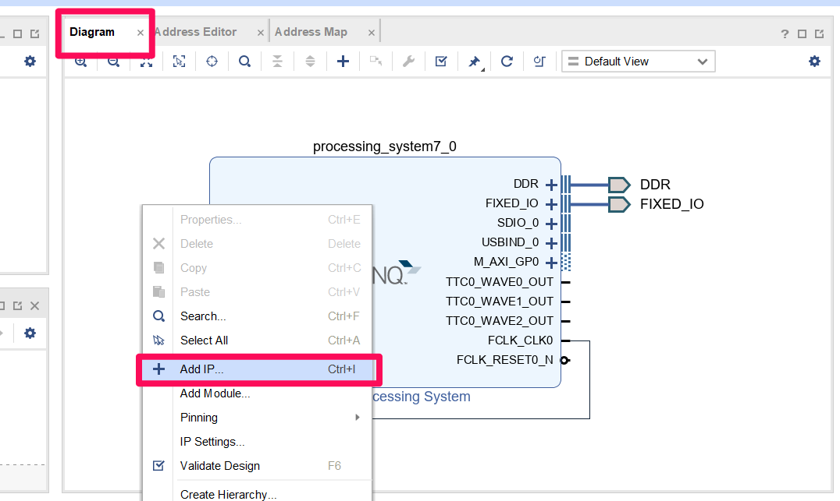Viewport: 840px width, 501px height.
Task: Float the lower left panel
Action: (18, 306)
